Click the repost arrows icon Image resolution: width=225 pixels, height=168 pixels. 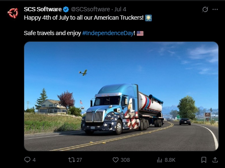coord(72,160)
